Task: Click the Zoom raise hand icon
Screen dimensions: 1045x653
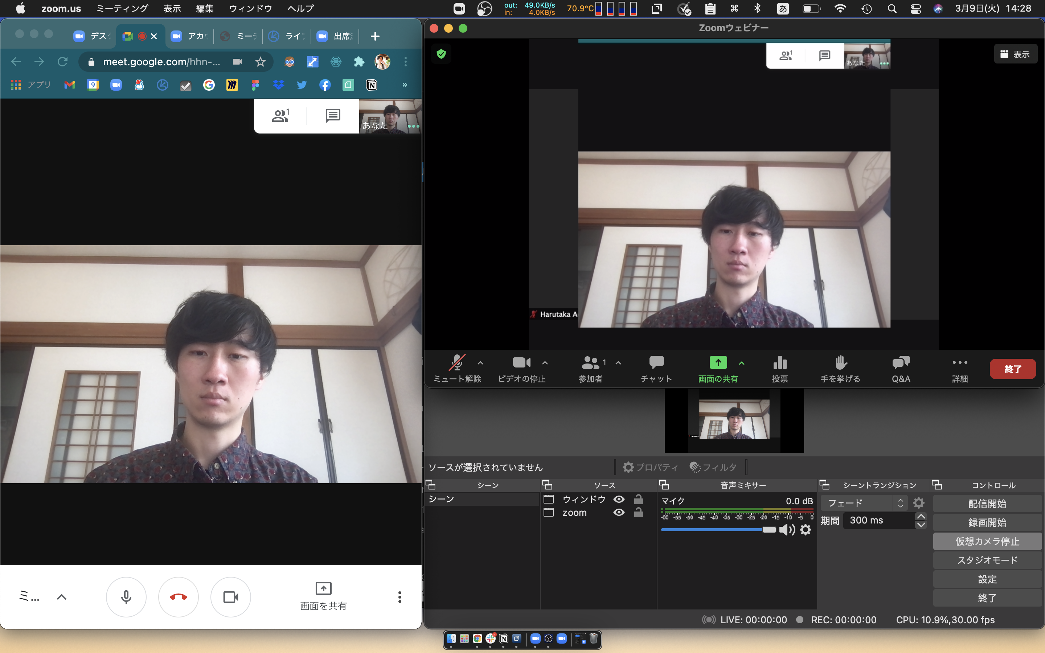Action: coord(840,363)
